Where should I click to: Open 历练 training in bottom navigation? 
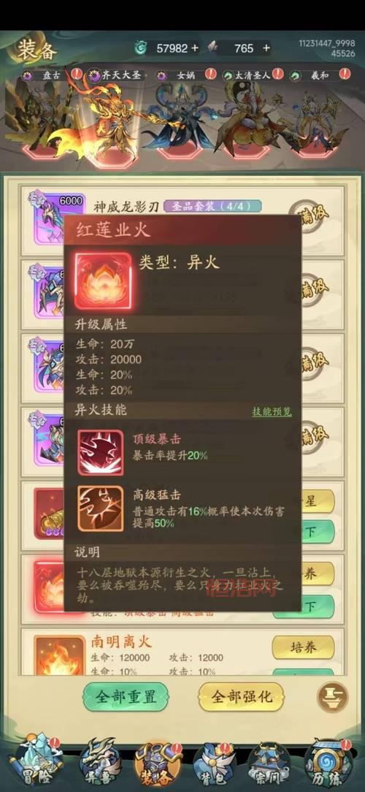pyautogui.click(x=331, y=764)
